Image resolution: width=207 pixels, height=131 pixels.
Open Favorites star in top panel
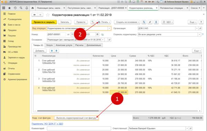pyautogui.click(x=9, y=8)
